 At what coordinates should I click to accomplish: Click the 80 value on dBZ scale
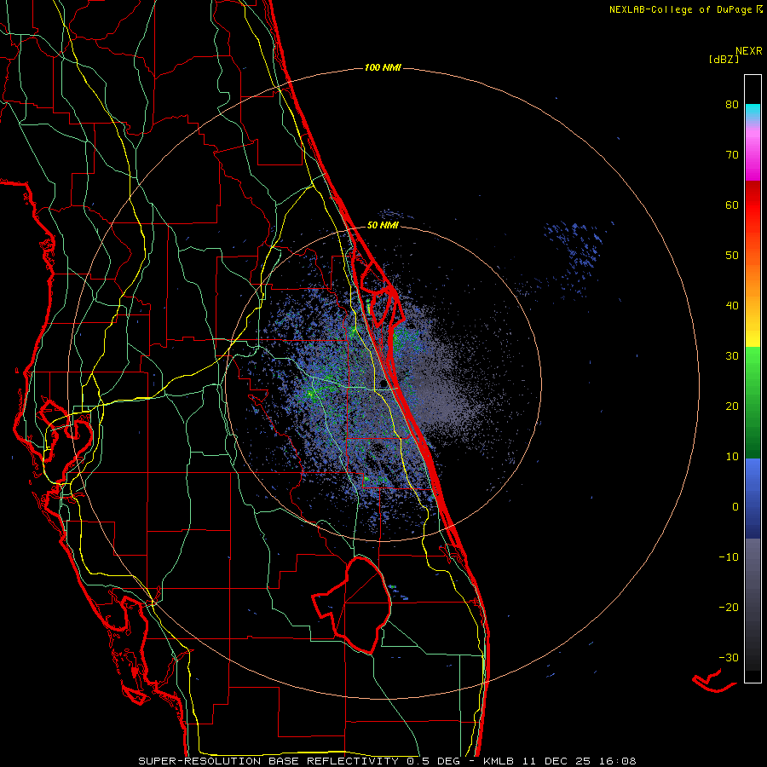[x=732, y=105]
